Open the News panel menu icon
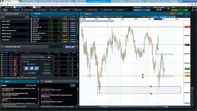Viewport: 197px width, 111px height. pos(2,81)
